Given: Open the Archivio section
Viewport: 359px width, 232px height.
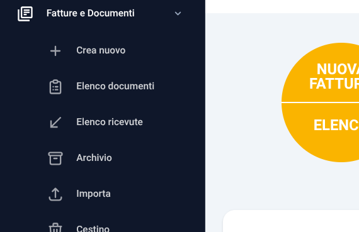Looking at the screenshot, I should point(94,158).
